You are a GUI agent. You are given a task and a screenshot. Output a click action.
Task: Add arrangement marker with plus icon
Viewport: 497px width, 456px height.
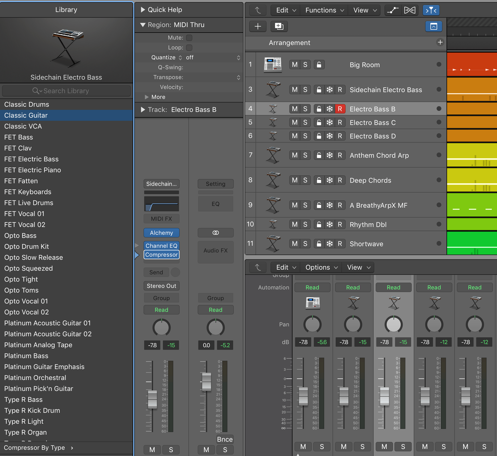(x=440, y=42)
